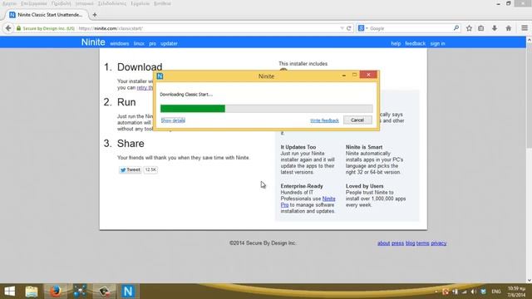Open the privacy footer link

pos(439,243)
